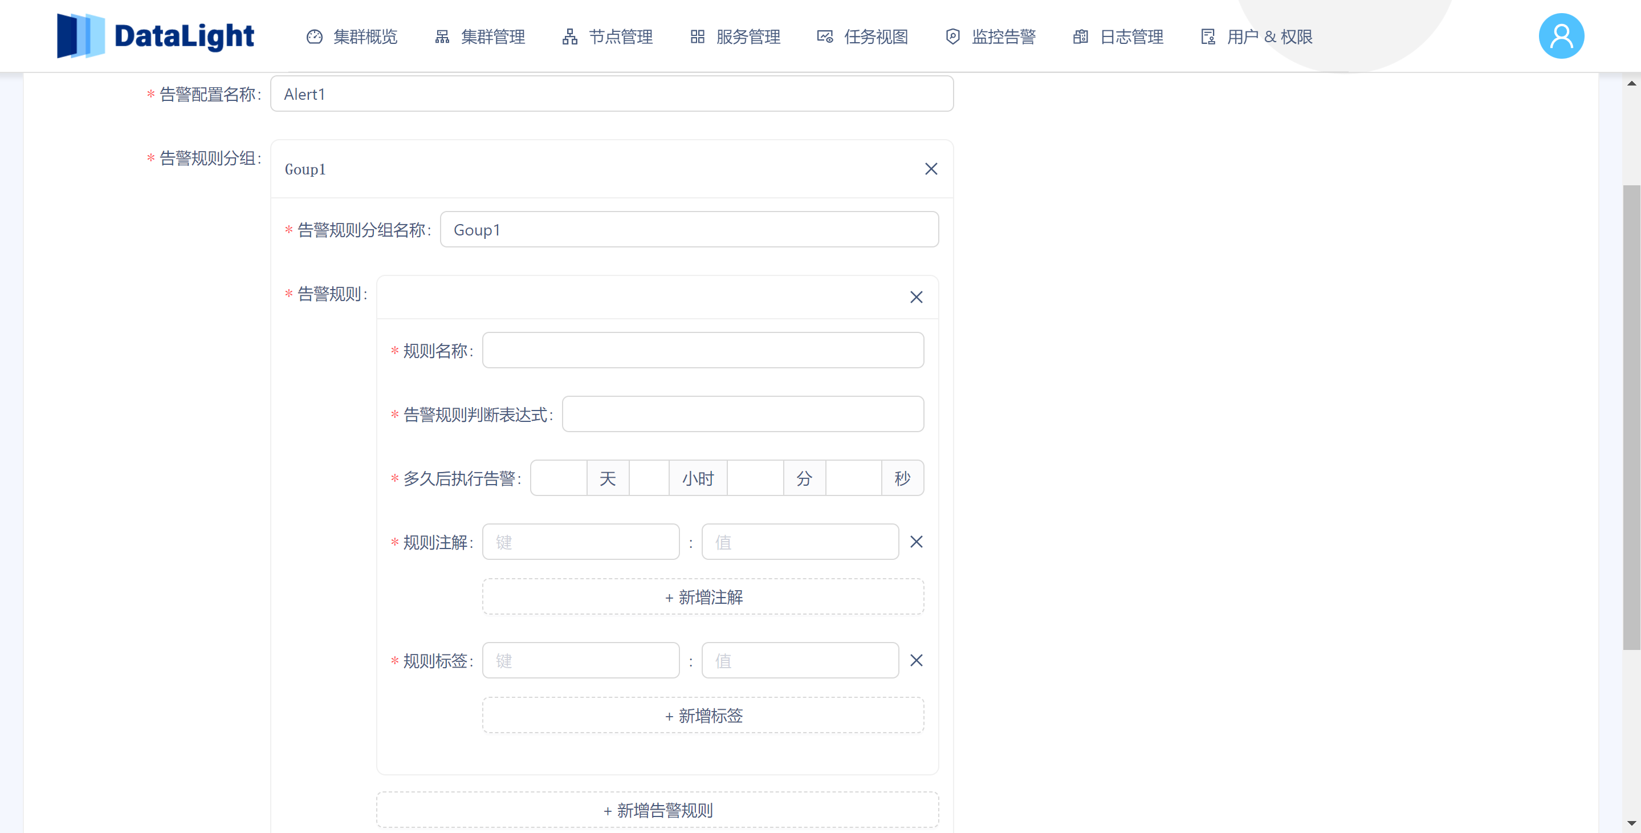Collapse the Goup1 group header

(612, 169)
